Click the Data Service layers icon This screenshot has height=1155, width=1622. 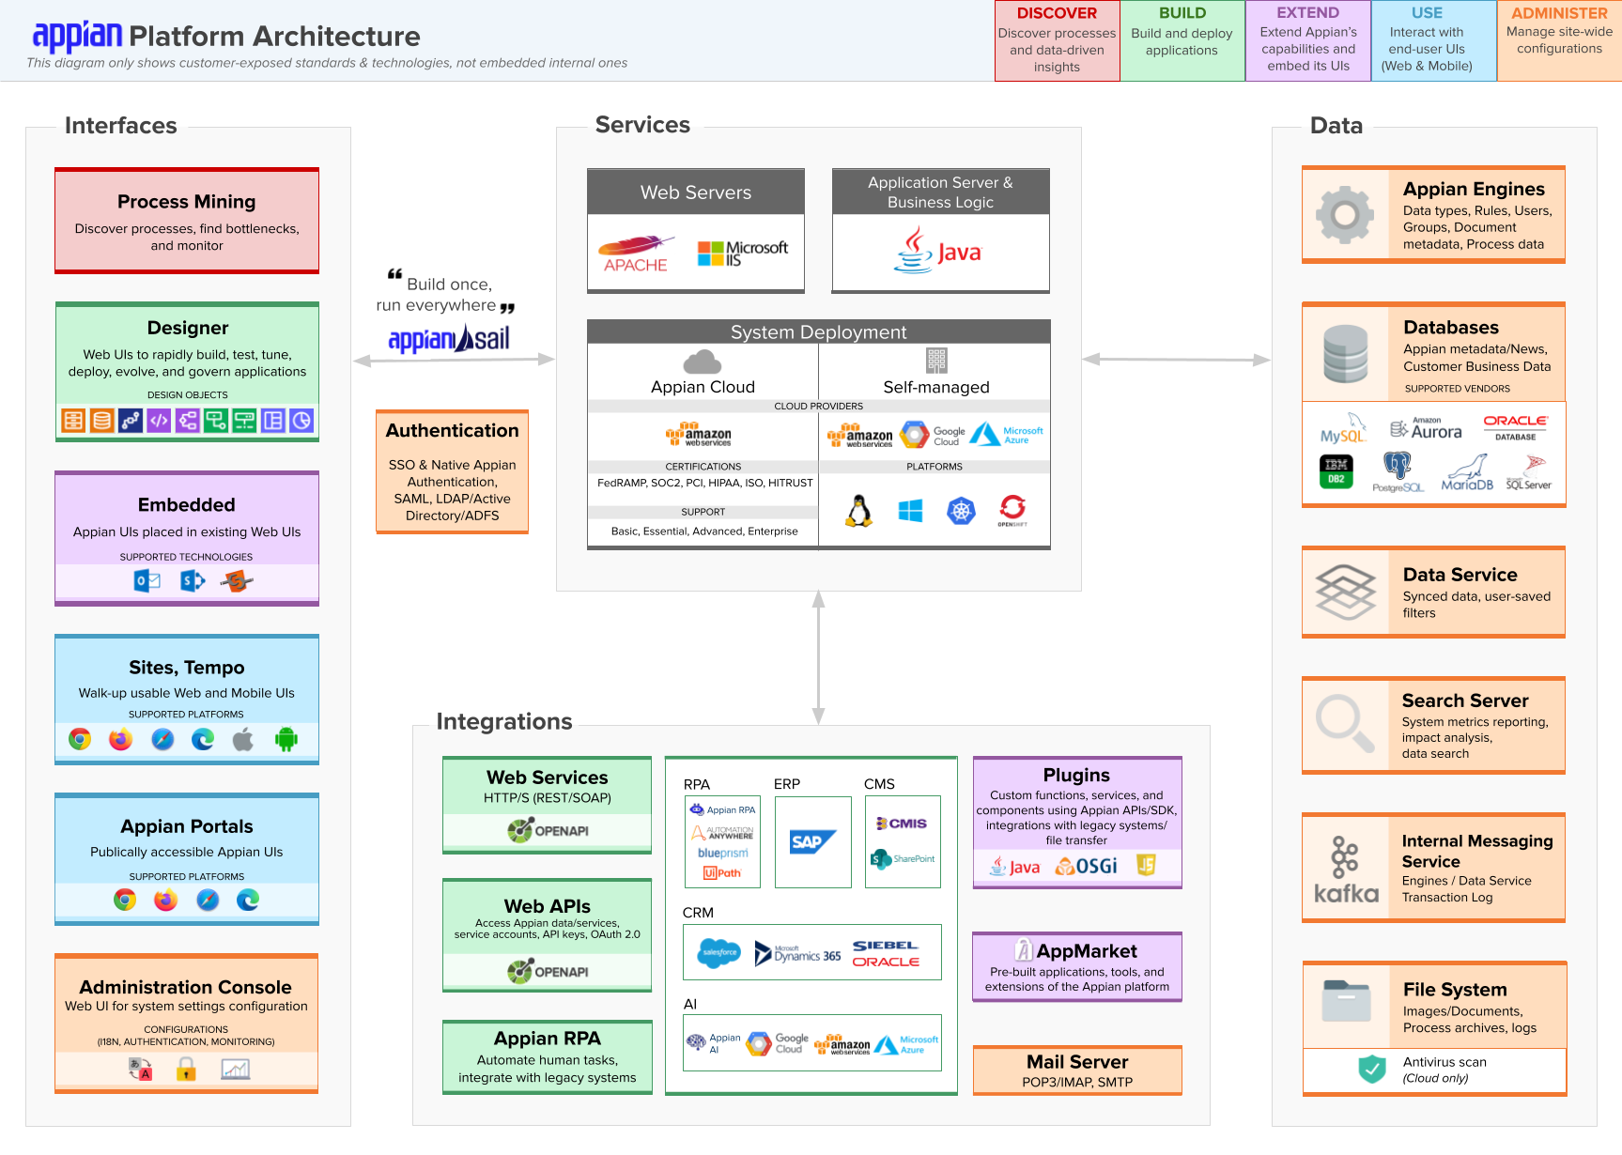click(x=1346, y=592)
